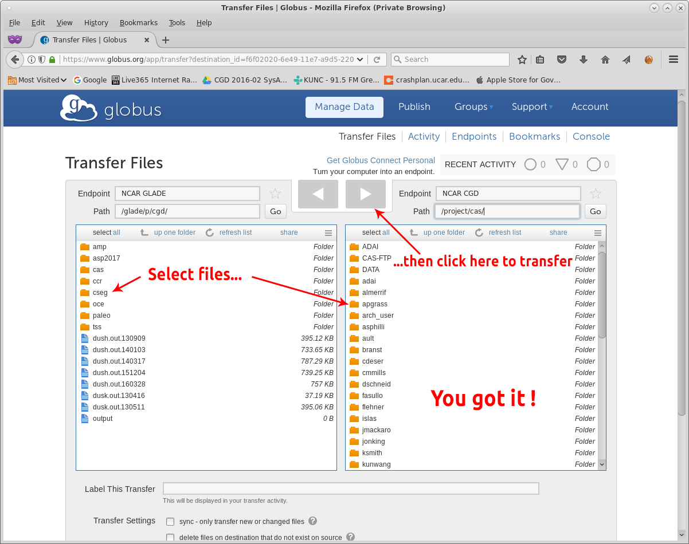Screen dimensions: 689x544
Task: Bookmark the NCAR GLADE endpoint star
Action: coord(275,194)
